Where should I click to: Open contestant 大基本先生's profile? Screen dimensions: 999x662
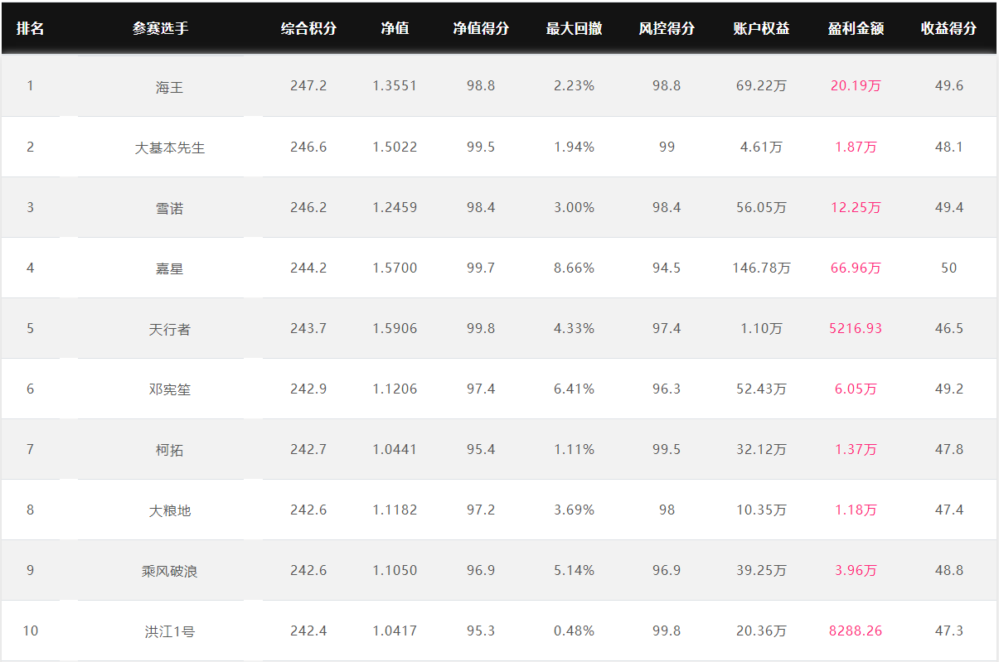click(x=169, y=147)
